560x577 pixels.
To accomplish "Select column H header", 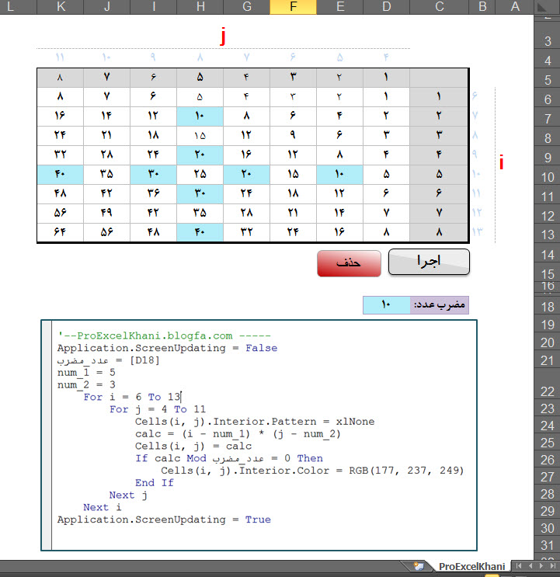I will (200, 7).
